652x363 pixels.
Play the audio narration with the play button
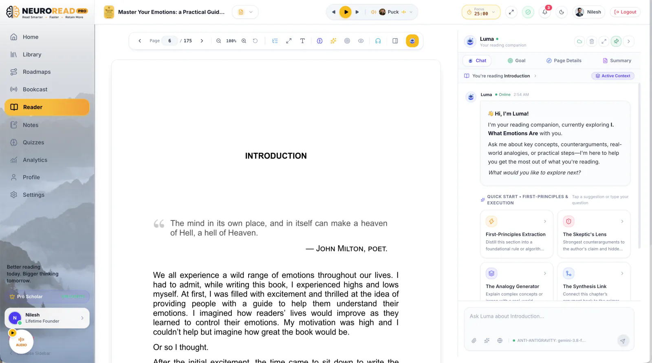(346, 12)
